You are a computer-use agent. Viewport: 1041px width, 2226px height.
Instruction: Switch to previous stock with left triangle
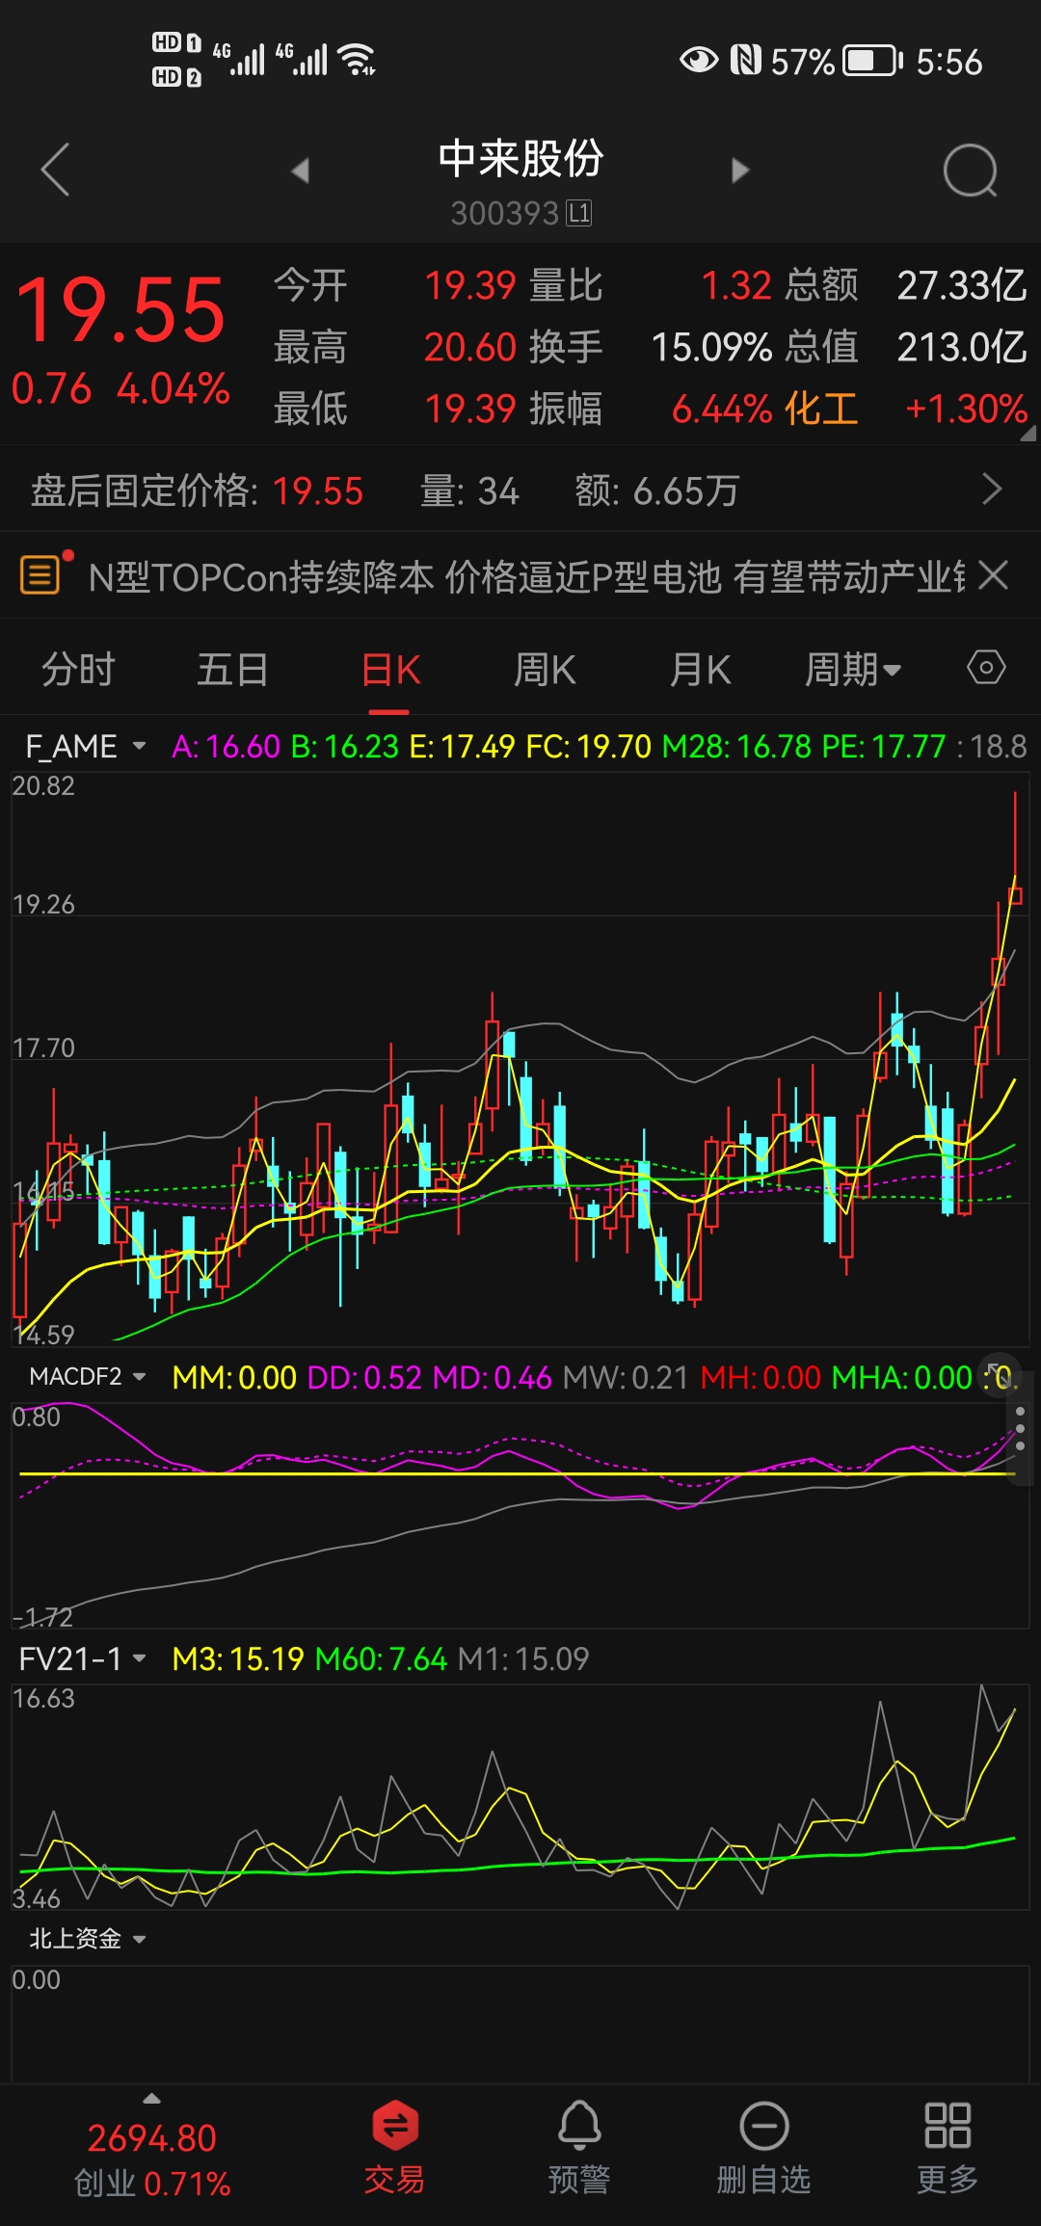click(x=301, y=171)
